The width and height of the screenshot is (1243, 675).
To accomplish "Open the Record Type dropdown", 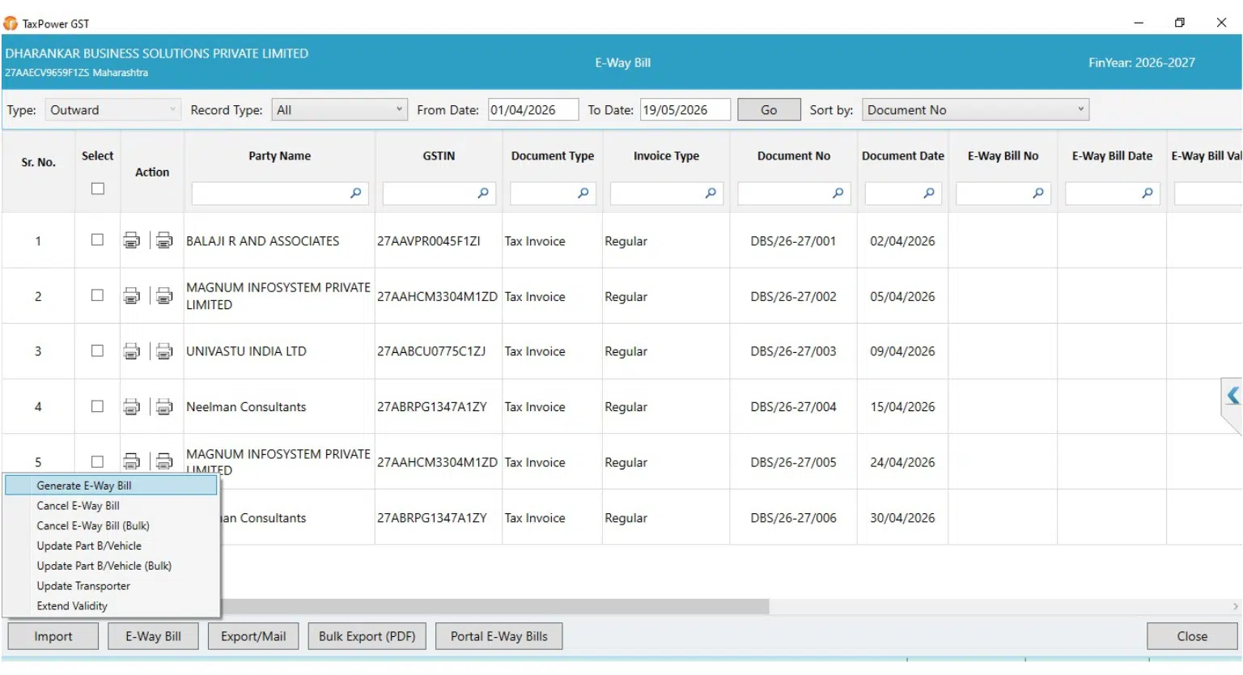I will click(339, 110).
